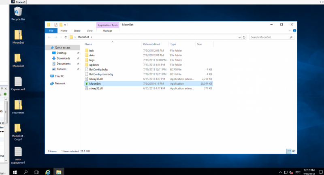
Task: Select the BotConfig.bcfg file
Action: (148, 69)
